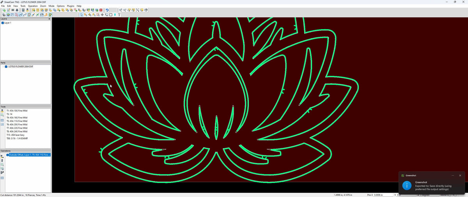Close the Layers panel with its X

click(x=49, y=19)
